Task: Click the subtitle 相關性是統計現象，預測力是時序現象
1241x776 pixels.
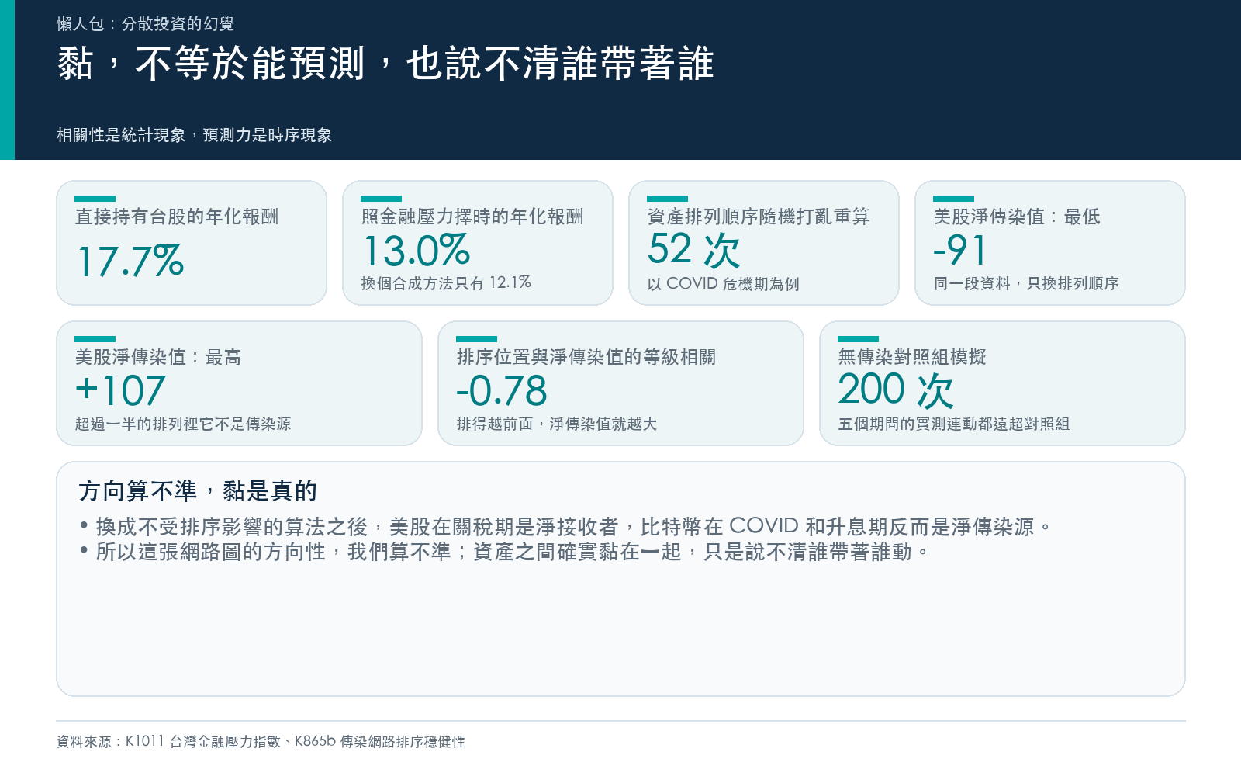Action: pyautogui.click(x=195, y=135)
